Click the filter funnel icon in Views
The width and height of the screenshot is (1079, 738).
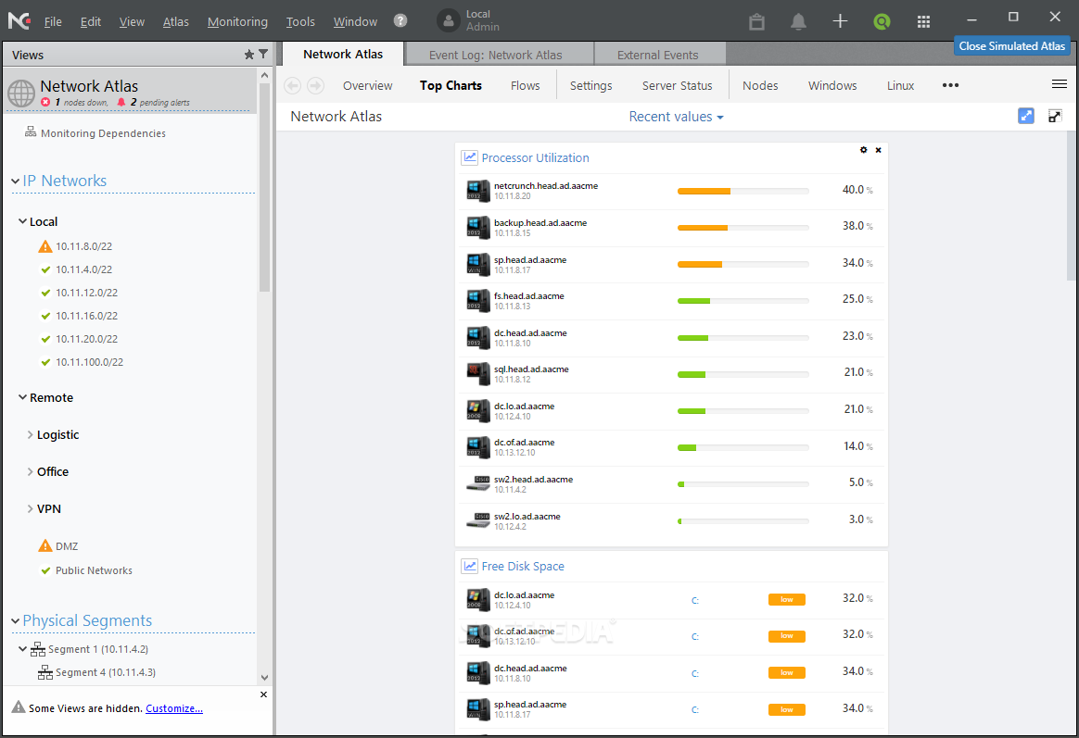pyautogui.click(x=263, y=54)
